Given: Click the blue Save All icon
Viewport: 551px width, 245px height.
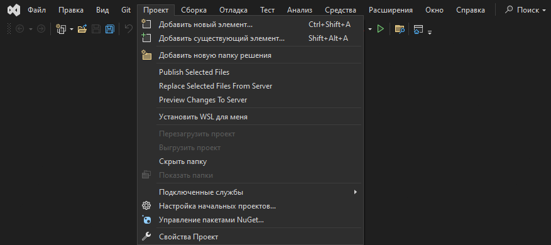Looking at the screenshot, I should click(x=110, y=29).
